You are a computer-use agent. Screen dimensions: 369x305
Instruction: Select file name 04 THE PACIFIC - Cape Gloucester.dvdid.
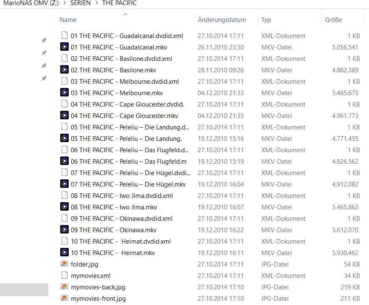tap(128, 104)
